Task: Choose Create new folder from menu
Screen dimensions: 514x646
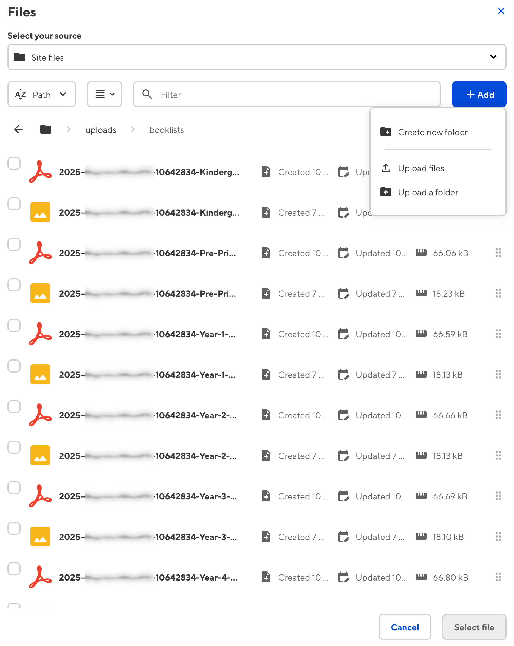Action: [432, 132]
